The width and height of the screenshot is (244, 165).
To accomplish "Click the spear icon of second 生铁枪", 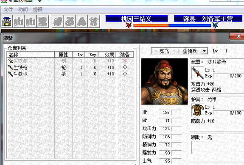I will tap(11, 74).
